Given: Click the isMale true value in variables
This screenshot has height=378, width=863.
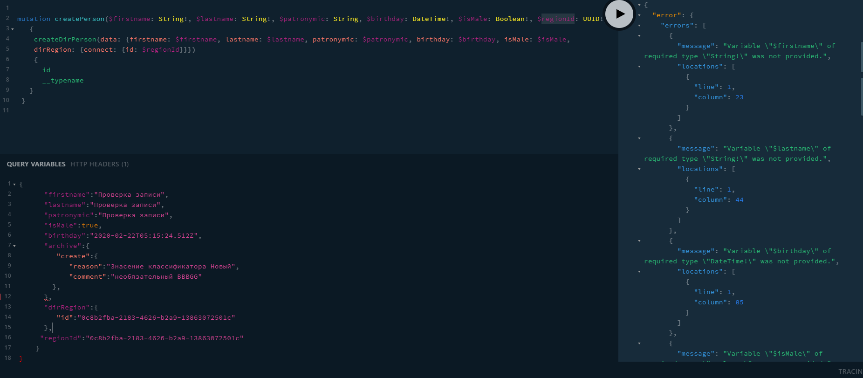Looking at the screenshot, I should pos(90,226).
